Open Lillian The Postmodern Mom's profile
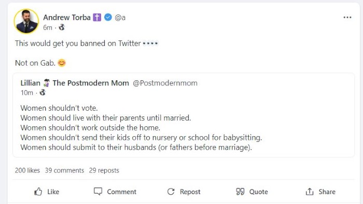The height and width of the screenshot is (204, 363). 75,83
